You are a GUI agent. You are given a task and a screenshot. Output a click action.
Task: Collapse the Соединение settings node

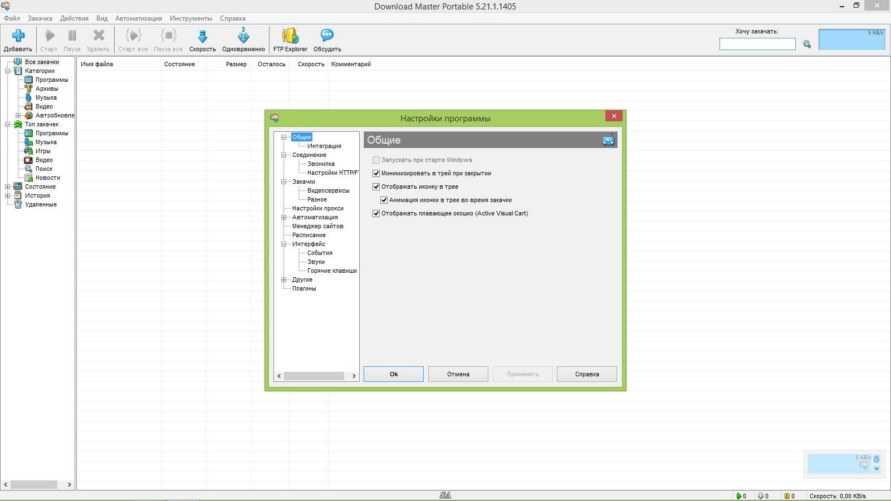(283, 155)
